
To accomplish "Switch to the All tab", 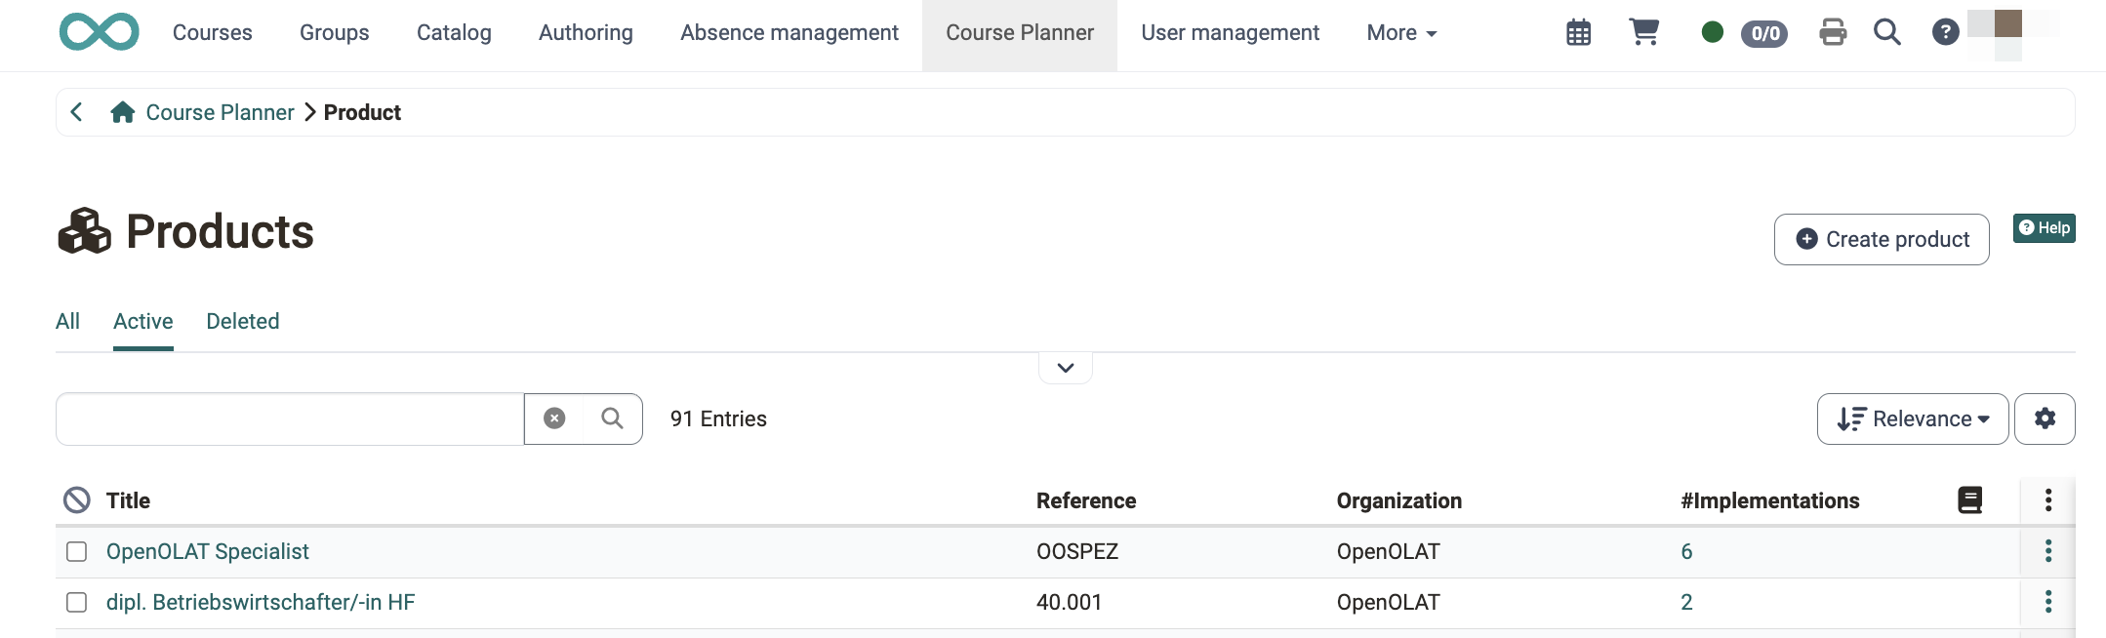I will [67, 322].
